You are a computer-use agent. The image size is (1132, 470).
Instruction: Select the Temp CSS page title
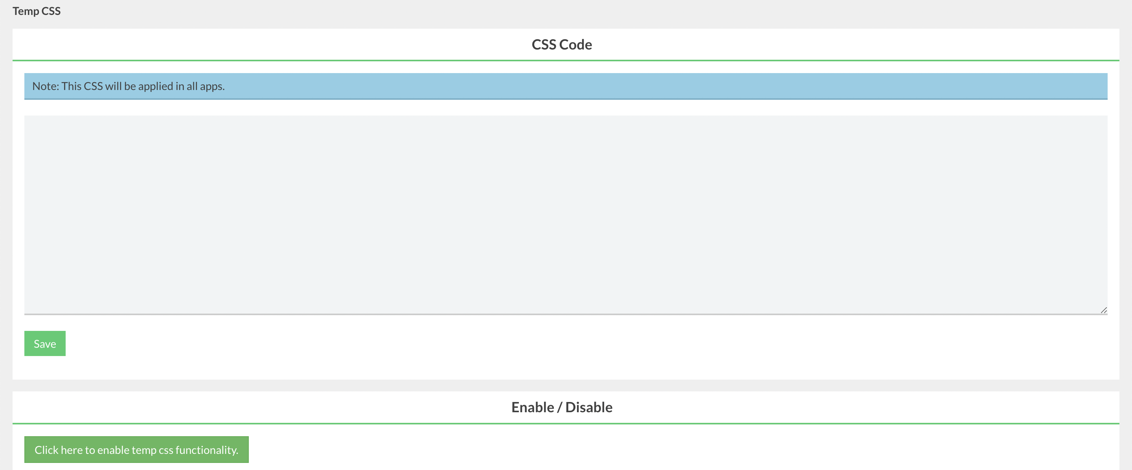pyautogui.click(x=37, y=11)
